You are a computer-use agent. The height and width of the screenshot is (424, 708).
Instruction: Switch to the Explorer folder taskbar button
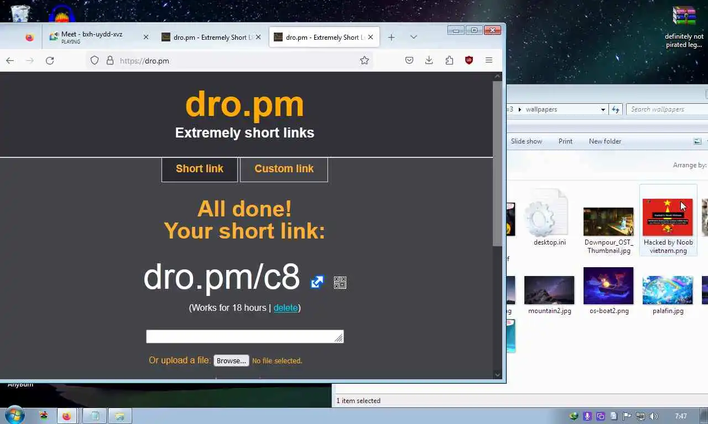tap(119, 416)
